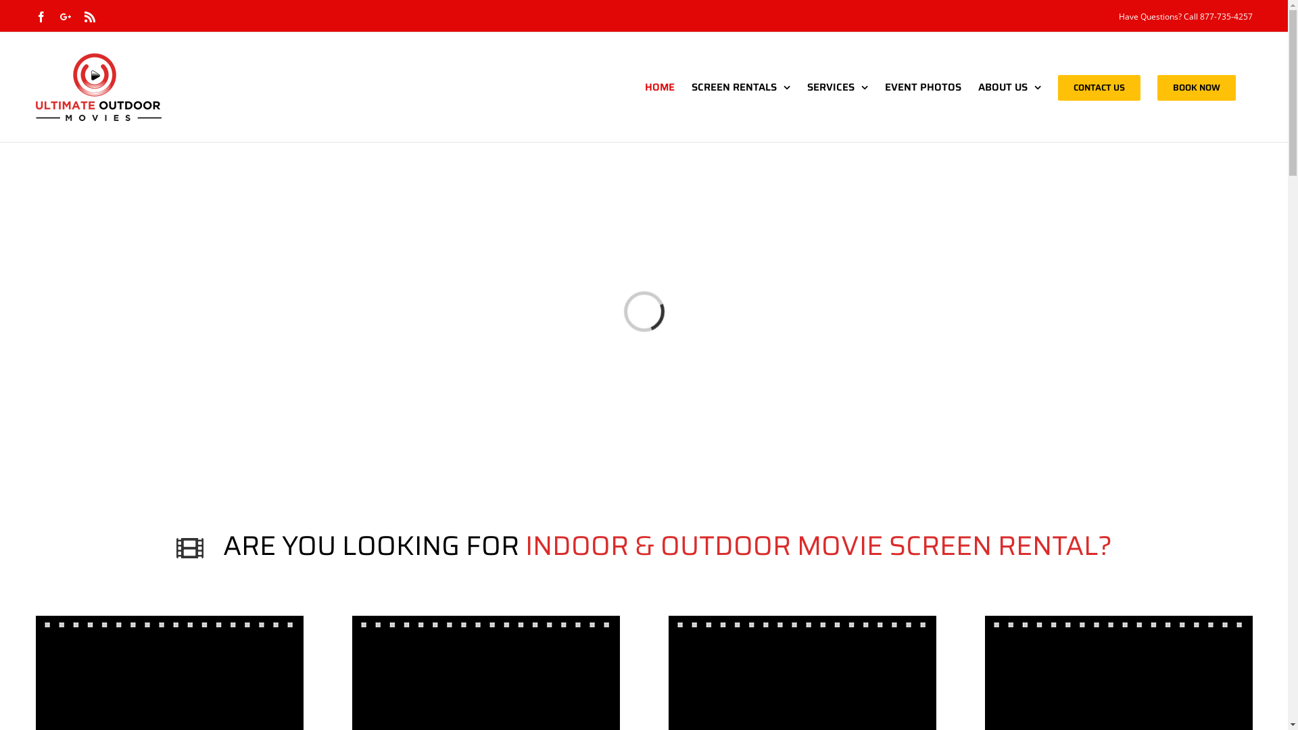This screenshot has width=1298, height=730.
Task: Click the Ultimate Outdoor Movies logo
Action: 99,87
